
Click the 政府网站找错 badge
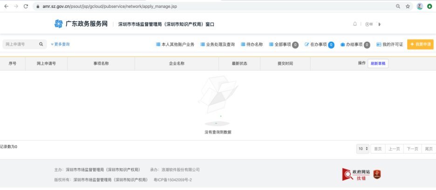coord(356,175)
